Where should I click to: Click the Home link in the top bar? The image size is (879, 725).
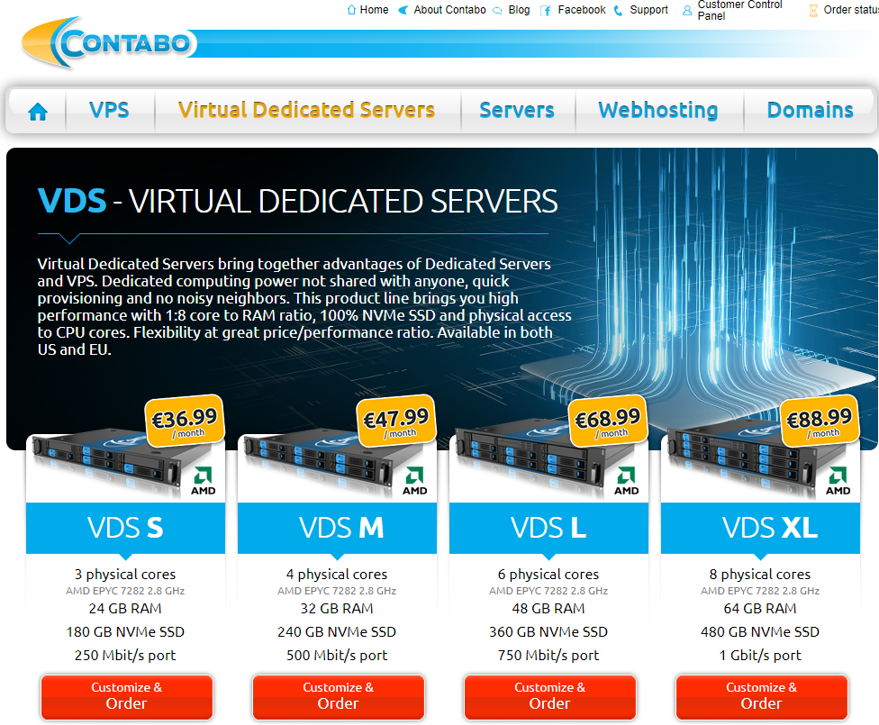pyautogui.click(x=374, y=10)
